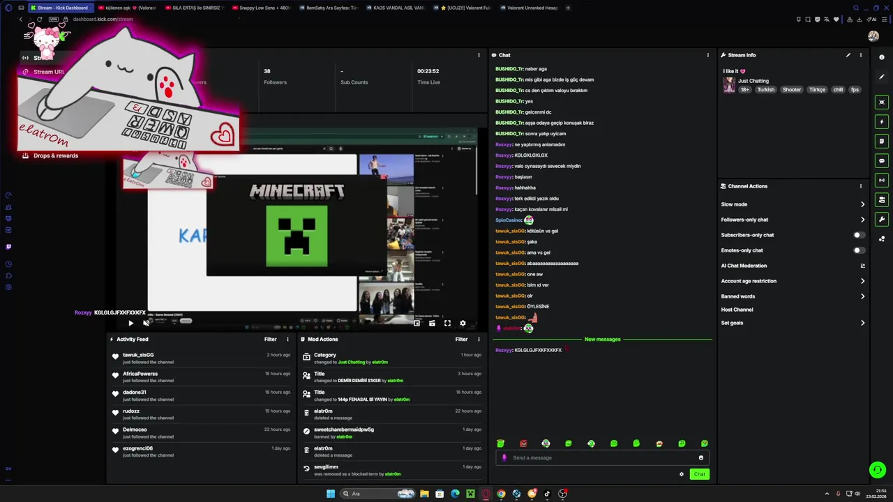Click Host Channel action
The image size is (893, 502).
(x=737, y=310)
